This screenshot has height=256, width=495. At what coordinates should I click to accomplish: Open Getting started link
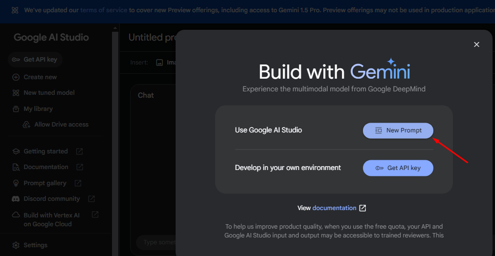pyautogui.click(x=45, y=151)
